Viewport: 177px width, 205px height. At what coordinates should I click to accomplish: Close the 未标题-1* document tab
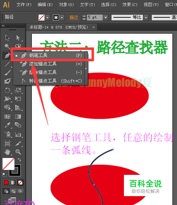click(x=93, y=27)
